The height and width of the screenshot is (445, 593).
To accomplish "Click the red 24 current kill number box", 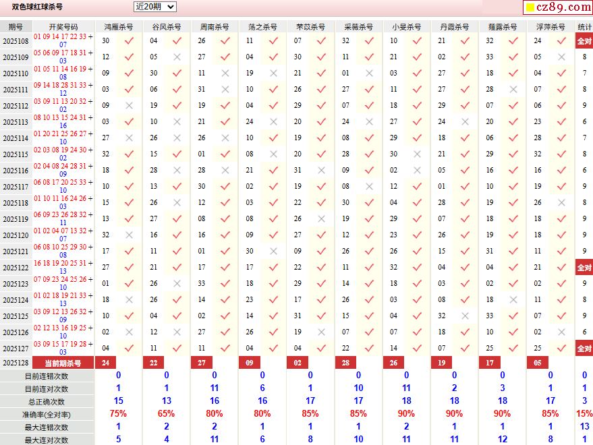I will (x=105, y=363).
